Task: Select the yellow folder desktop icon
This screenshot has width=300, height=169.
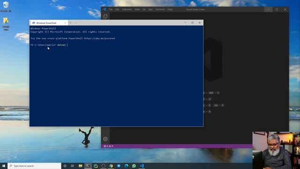Action: pos(6,24)
